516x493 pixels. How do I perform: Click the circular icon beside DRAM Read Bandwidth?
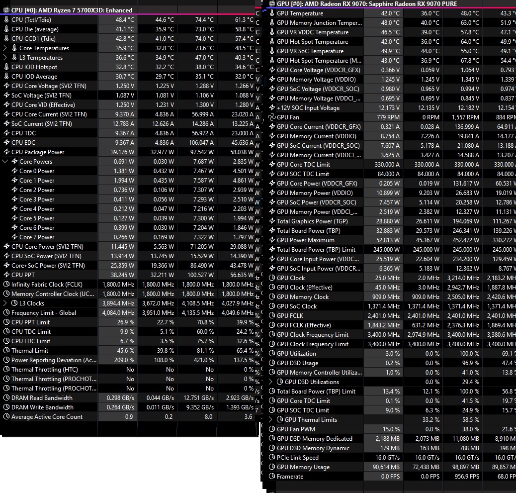(6, 398)
